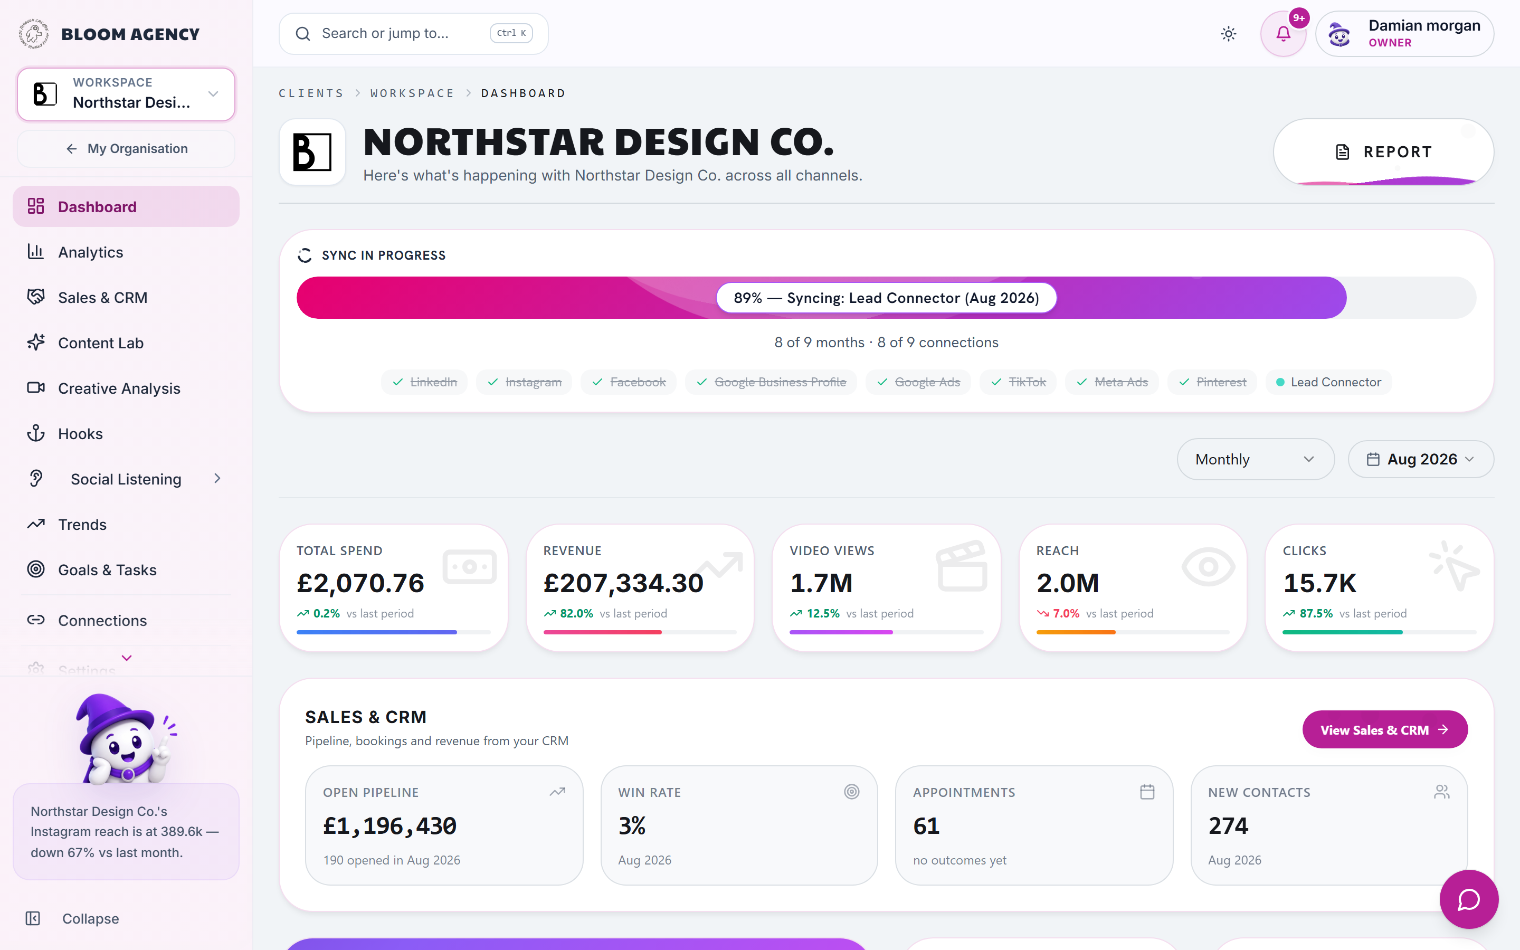Click the 89% sync progress bar

[886, 298]
